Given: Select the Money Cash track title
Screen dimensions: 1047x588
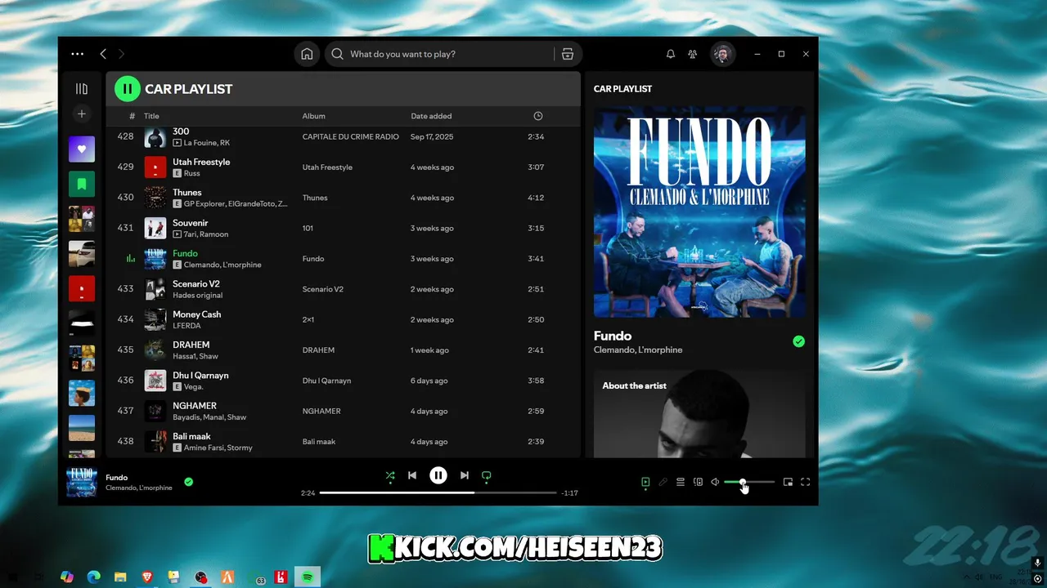Looking at the screenshot, I should tap(196, 314).
